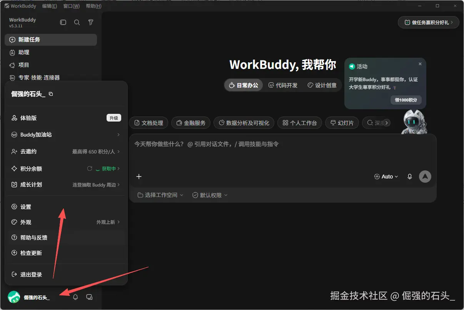
Task: Switch to the 日常办公 tab
Action: (244, 85)
